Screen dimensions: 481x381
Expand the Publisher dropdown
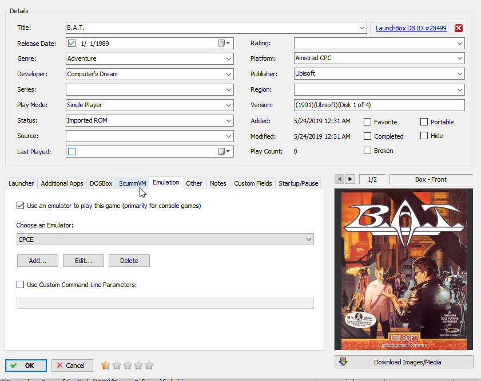pyautogui.click(x=459, y=74)
